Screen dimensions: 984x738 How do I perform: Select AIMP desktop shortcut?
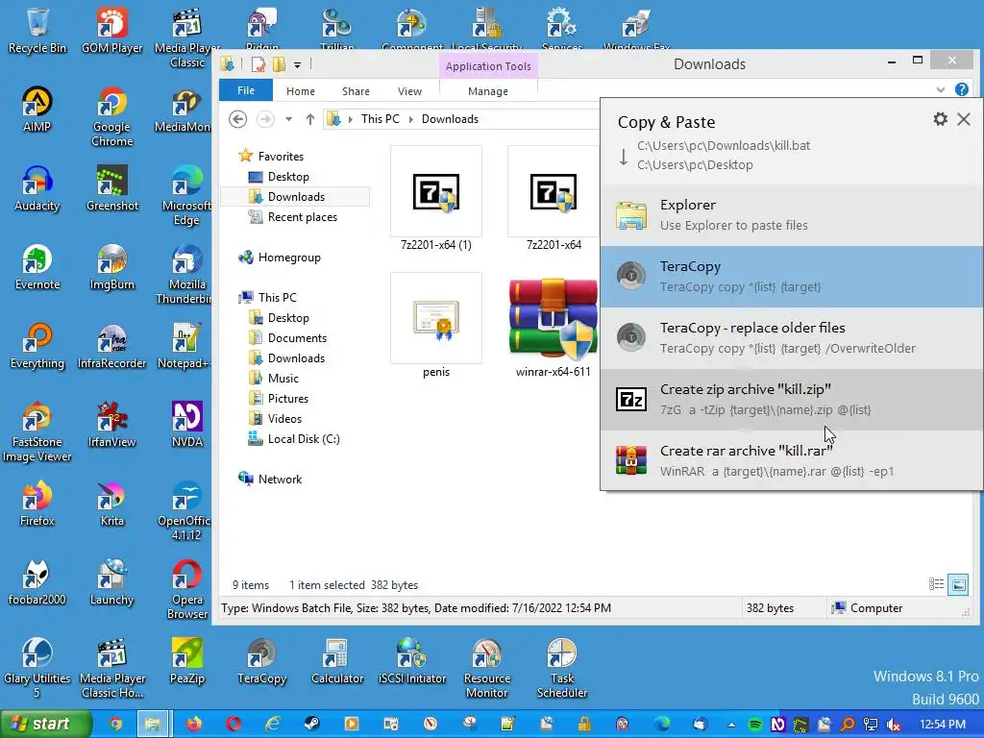point(37,110)
